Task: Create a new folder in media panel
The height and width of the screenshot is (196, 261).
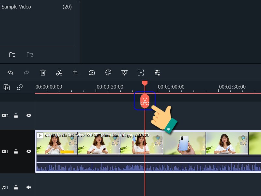Action: [x=12, y=55]
